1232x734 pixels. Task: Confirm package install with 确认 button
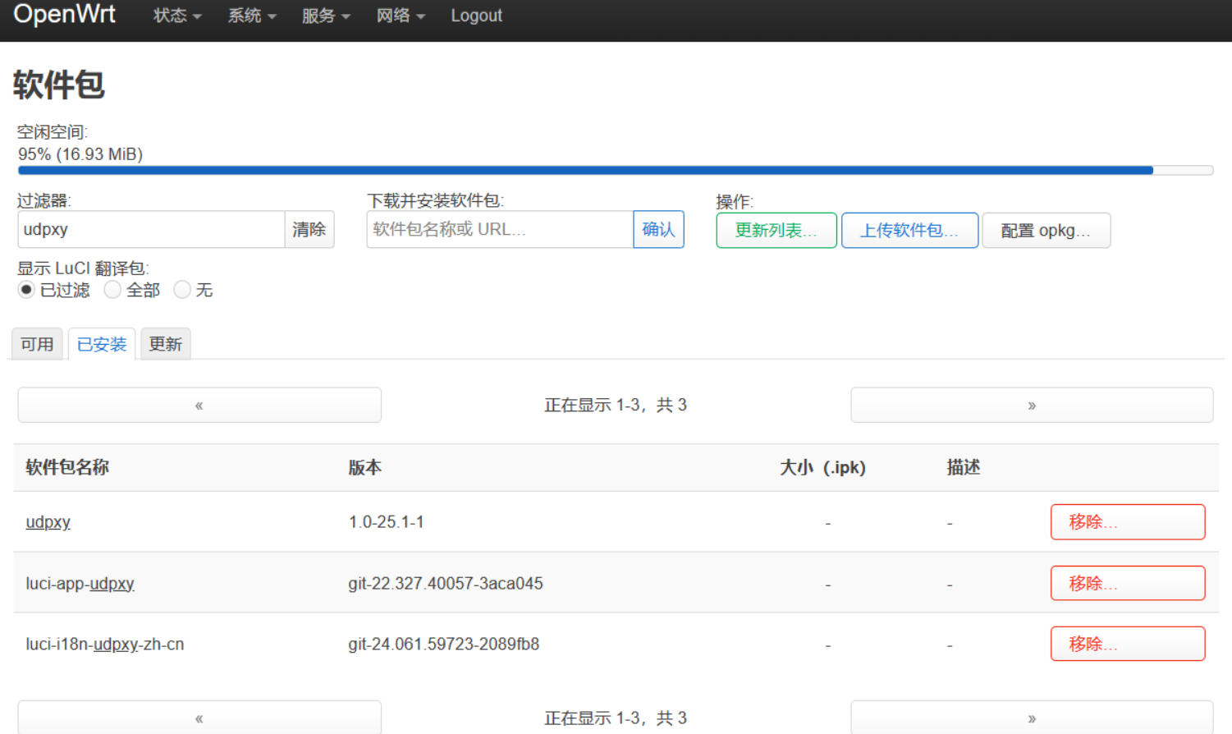[658, 229]
